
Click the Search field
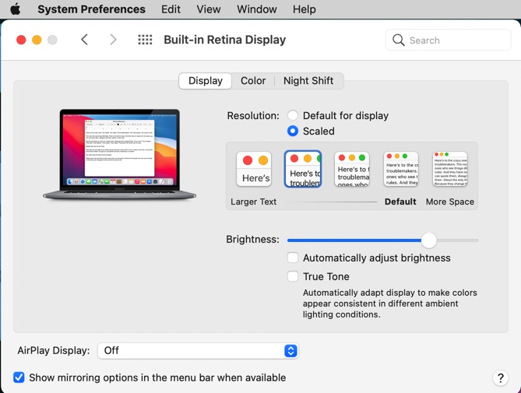pos(449,40)
